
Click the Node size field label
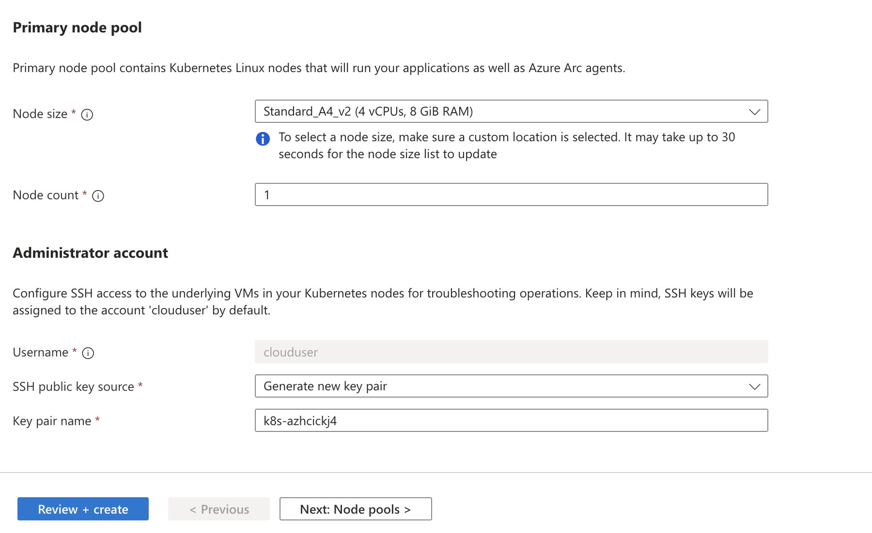40,114
